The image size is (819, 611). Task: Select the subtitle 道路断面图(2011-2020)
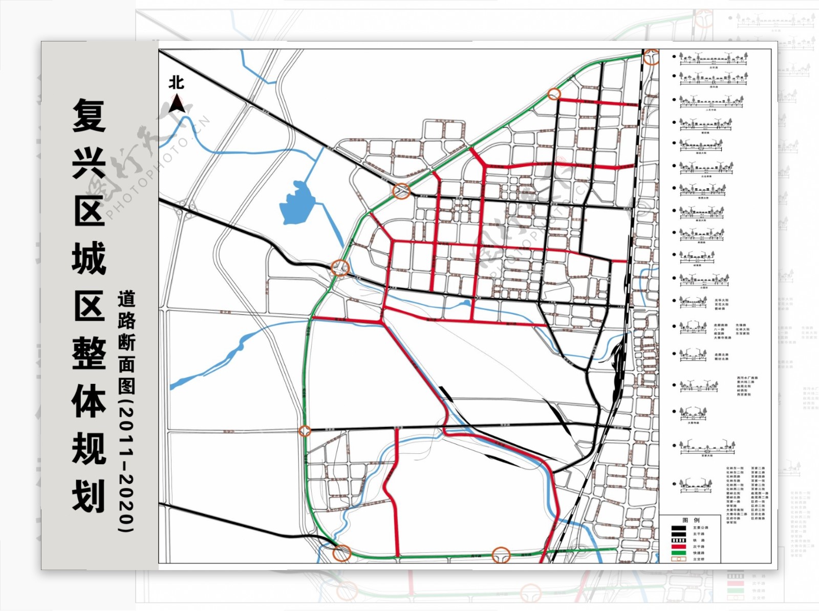point(126,411)
